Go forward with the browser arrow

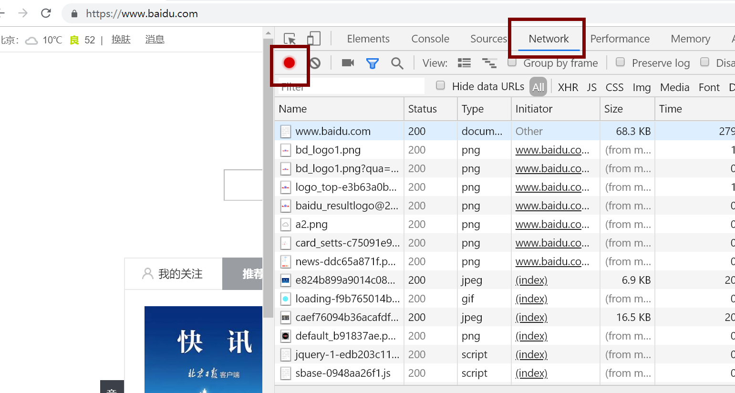[x=22, y=13]
